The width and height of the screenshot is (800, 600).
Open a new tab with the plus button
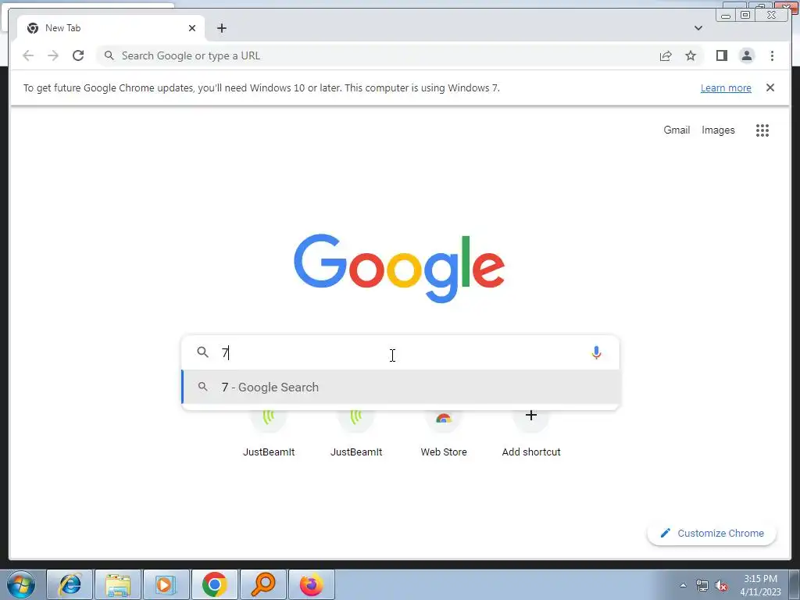coord(221,28)
